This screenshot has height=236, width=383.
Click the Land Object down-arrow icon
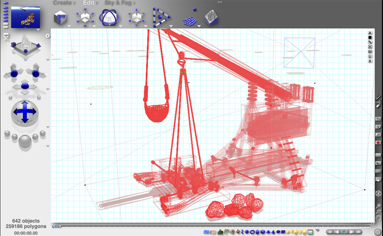click(370, 61)
